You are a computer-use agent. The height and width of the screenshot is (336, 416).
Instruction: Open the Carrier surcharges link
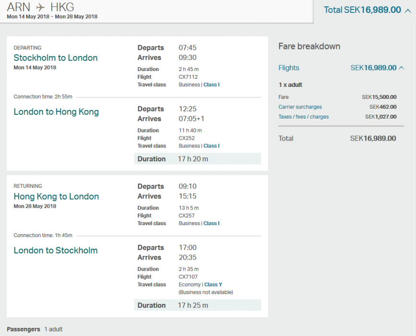click(x=300, y=107)
